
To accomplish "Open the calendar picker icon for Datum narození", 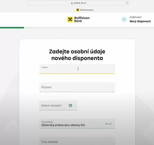I will coord(70,105).
